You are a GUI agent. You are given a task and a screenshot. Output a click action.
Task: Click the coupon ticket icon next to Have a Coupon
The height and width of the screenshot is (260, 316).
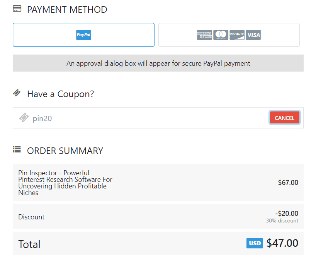[17, 93]
